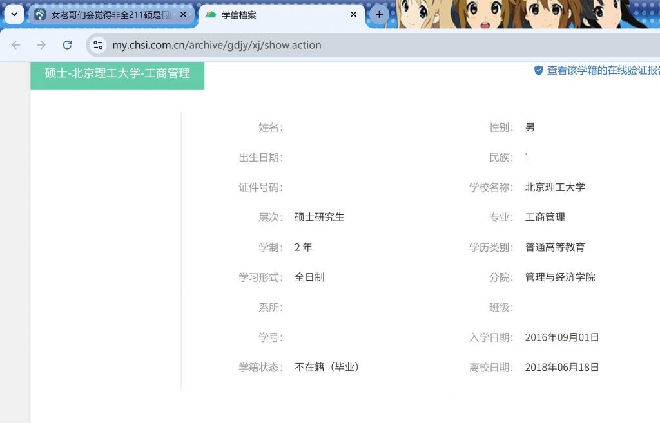660x423 pixels.
Task: Click the green leaf favicon on the 学信档案 tab
Action: [x=211, y=14]
